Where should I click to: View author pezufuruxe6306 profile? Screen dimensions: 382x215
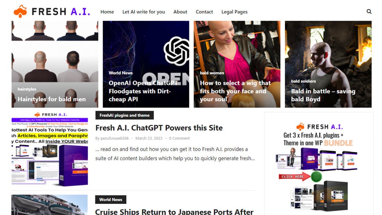click(x=114, y=138)
